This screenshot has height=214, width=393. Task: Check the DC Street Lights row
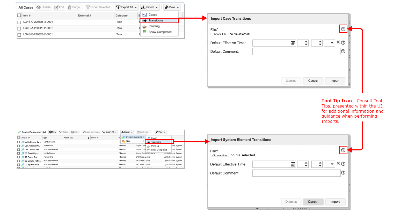pyautogui.click(x=18, y=153)
